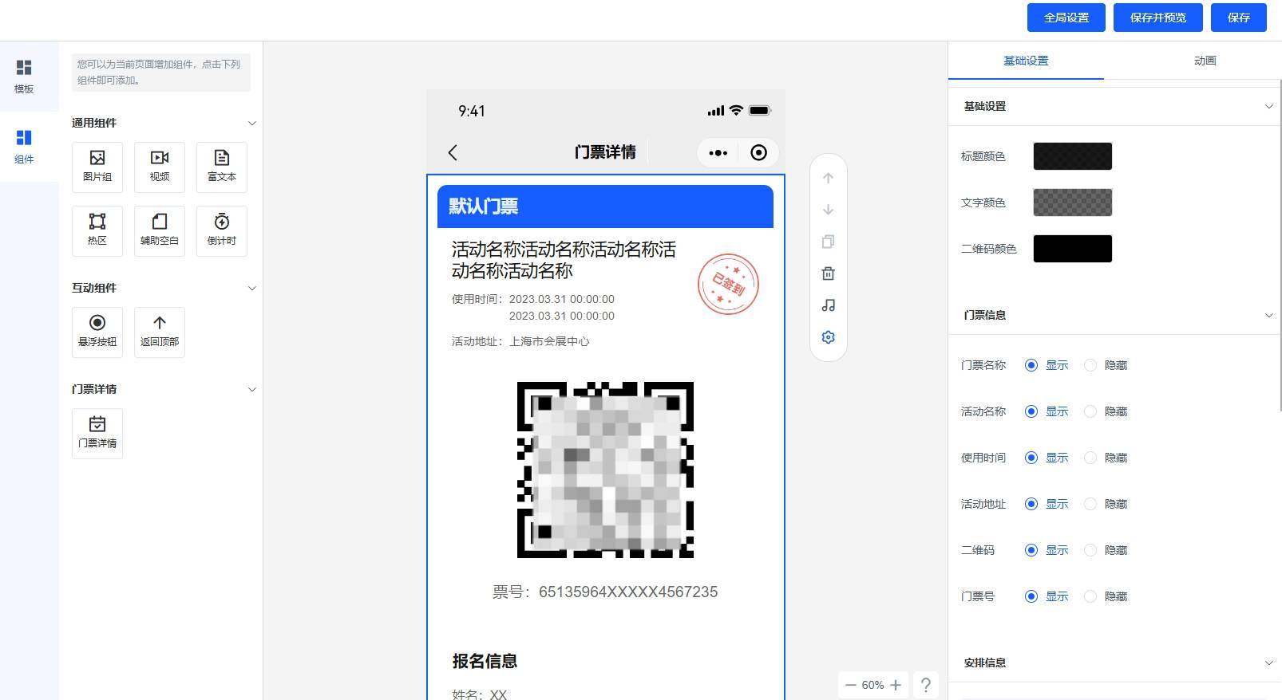Switch to 模板 templates sidebar
The height and width of the screenshot is (700, 1282).
click(24, 77)
